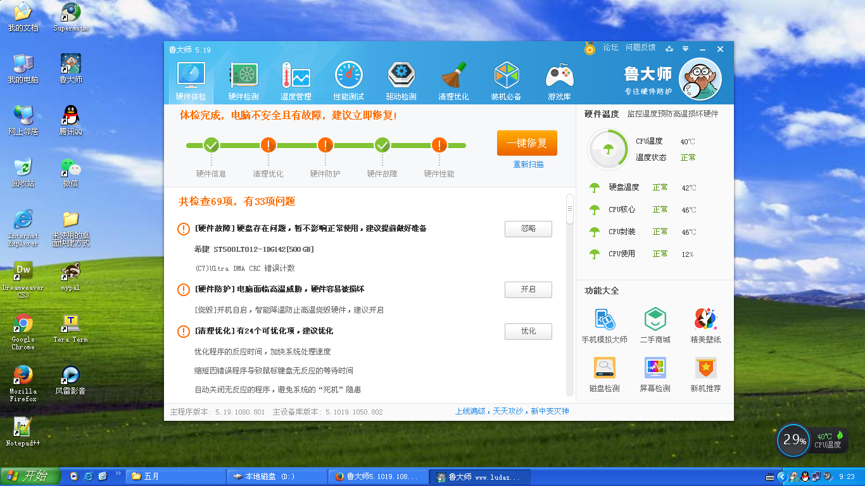
Task: Click the CPU temperature umbrella gauge
Action: click(608, 149)
